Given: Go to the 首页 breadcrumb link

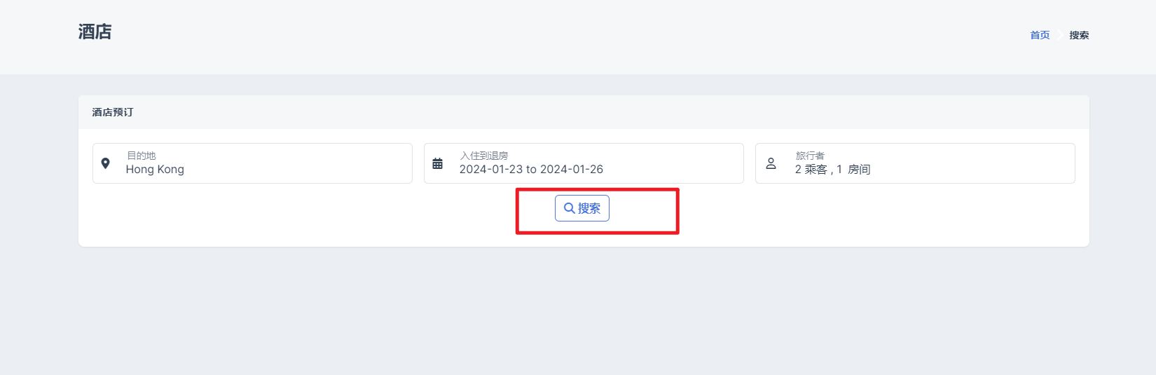Looking at the screenshot, I should click(x=1040, y=35).
